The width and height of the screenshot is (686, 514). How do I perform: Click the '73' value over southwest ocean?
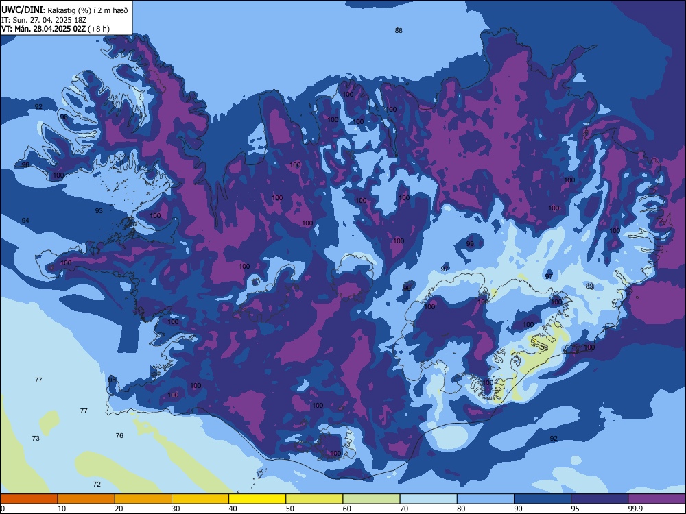click(x=36, y=439)
